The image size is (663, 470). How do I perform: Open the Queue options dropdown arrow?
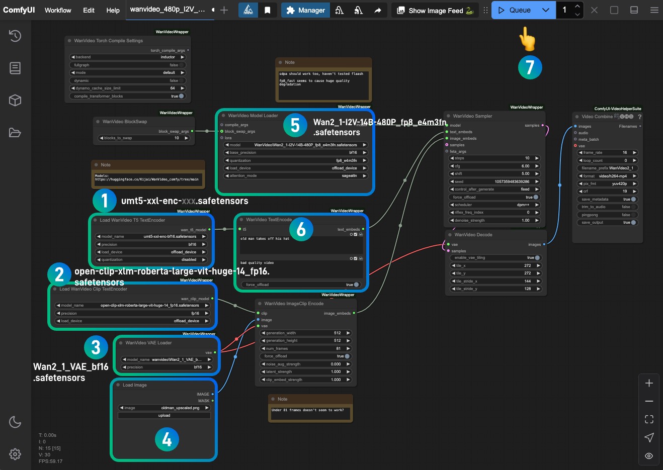tap(546, 10)
